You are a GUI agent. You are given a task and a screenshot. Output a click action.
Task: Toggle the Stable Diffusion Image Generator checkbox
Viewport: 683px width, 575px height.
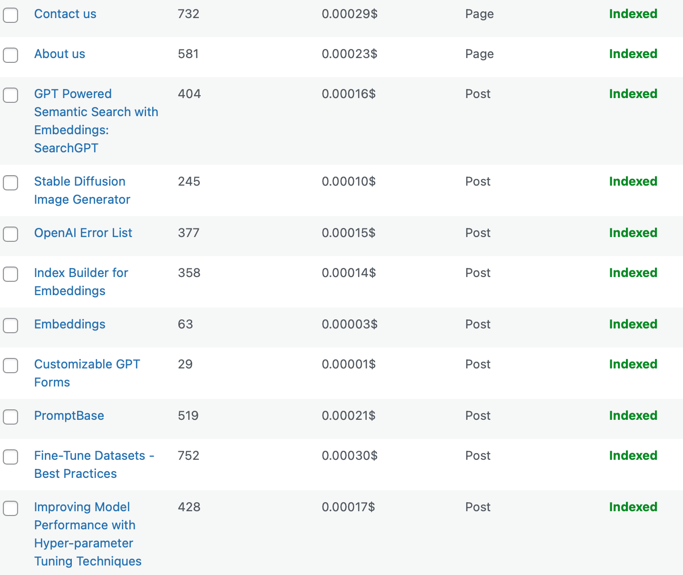10,183
